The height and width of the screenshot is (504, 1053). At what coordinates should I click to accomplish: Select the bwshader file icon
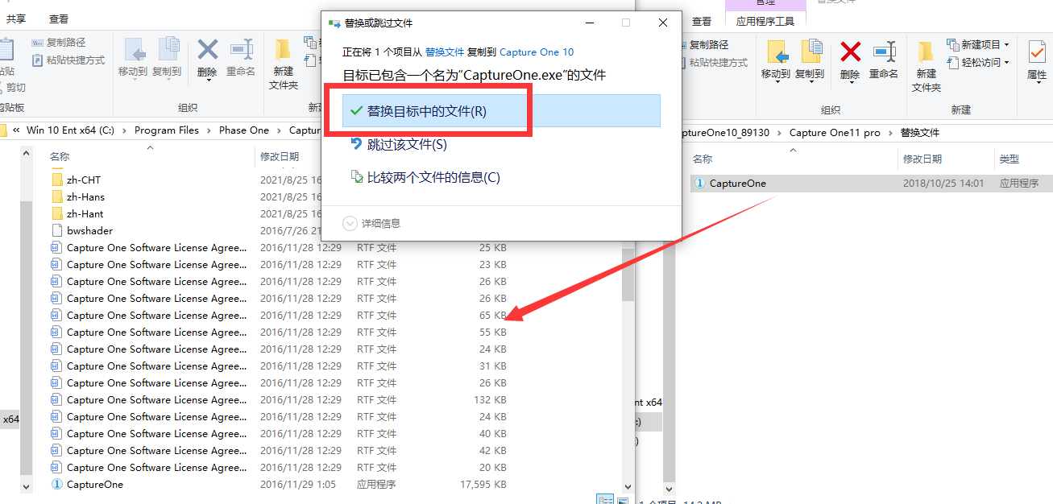pos(56,230)
